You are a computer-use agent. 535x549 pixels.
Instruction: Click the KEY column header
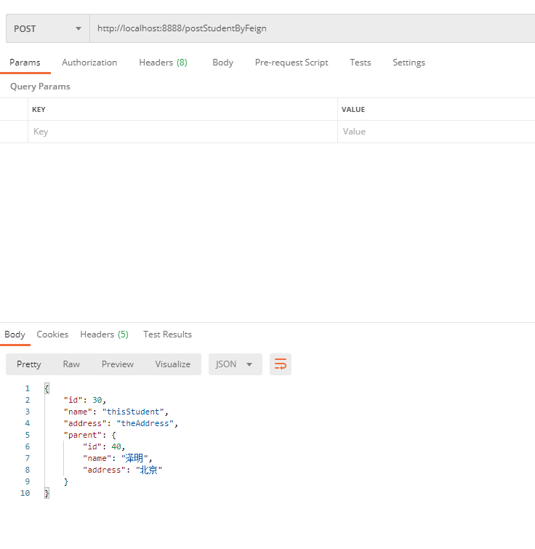[x=39, y=110]
